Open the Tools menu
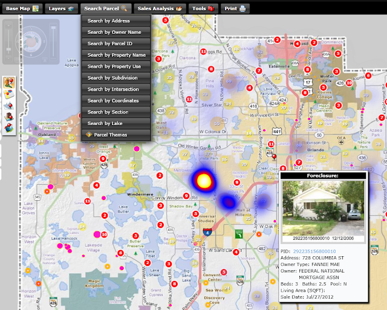This screenshot has width=387, height=310. point(203,8)
